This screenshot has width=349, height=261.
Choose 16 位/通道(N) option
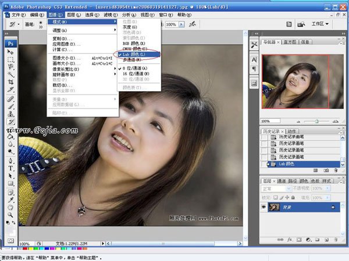(x=138, y=74)
